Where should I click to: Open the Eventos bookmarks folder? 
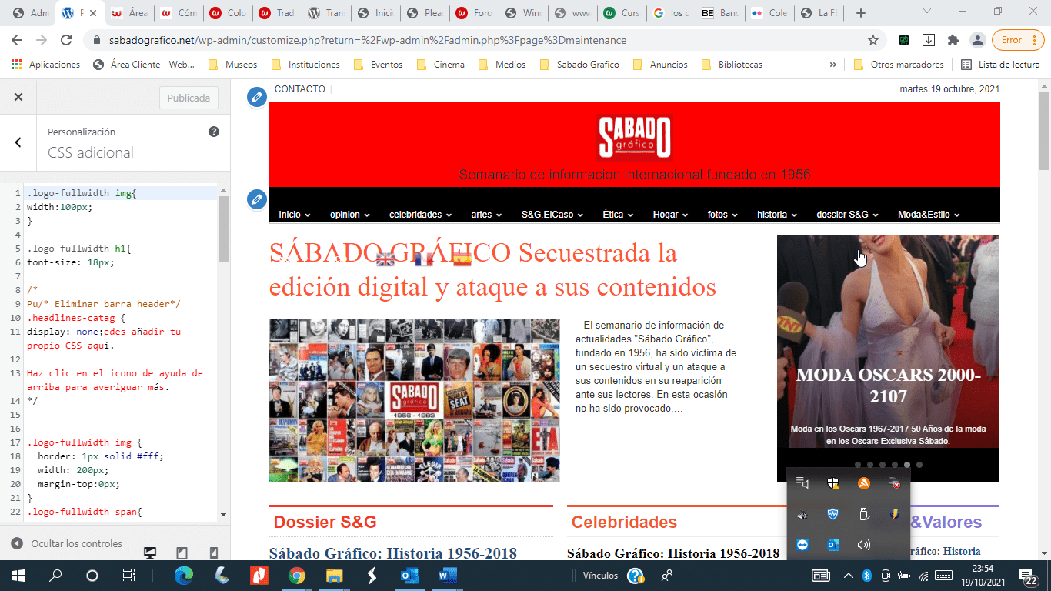pos(378,65)
